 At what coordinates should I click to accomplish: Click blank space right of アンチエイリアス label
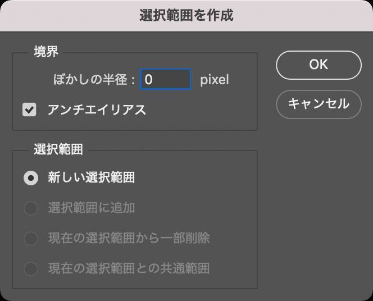202,110
